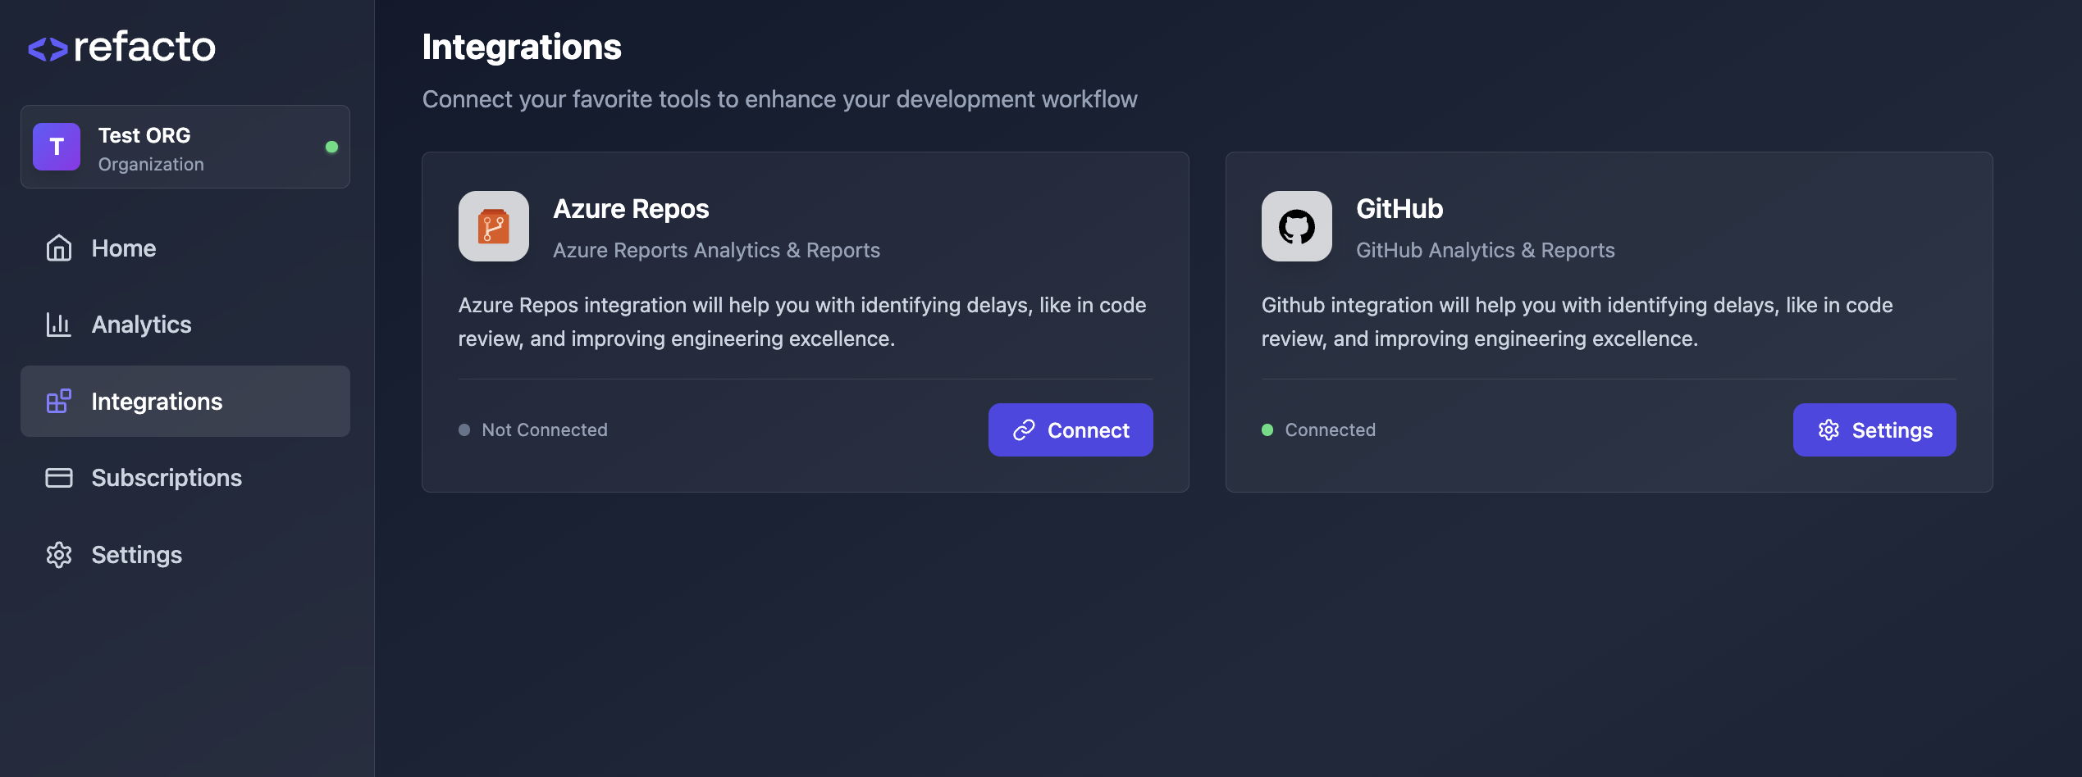Click the Test ORG avatar letter T

[x=57, y=147]
